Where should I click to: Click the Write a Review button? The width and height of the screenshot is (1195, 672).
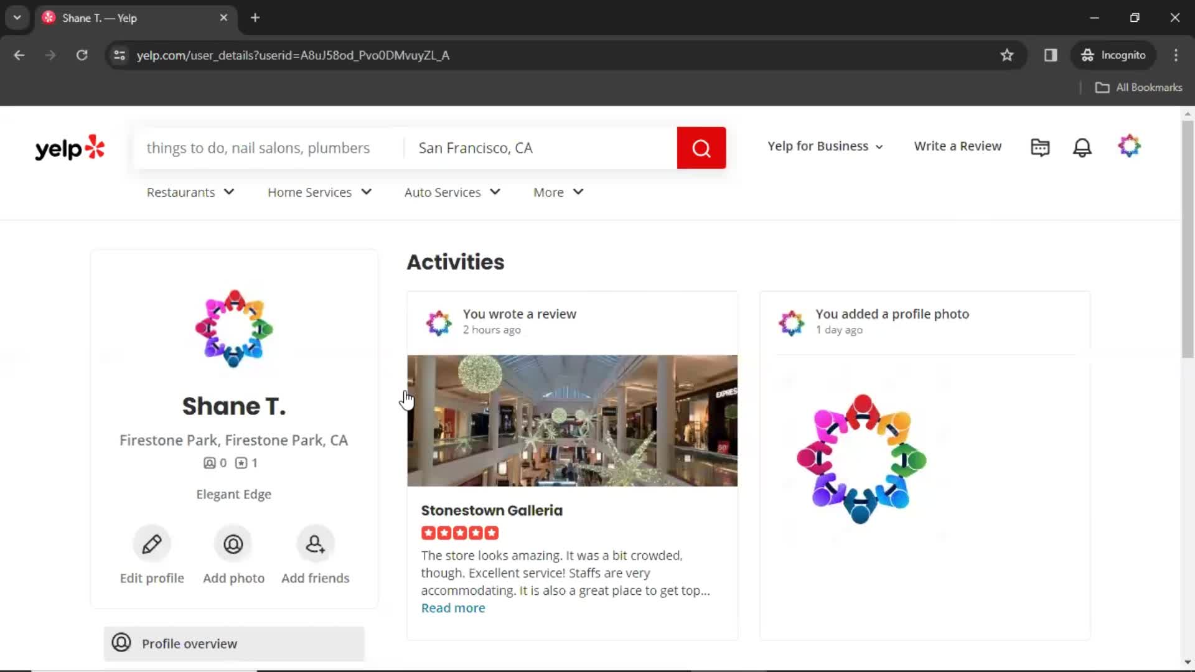click(958, 146)
